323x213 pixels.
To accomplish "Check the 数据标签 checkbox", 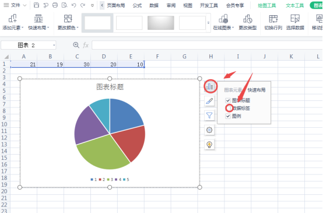I will coord(228,109).
